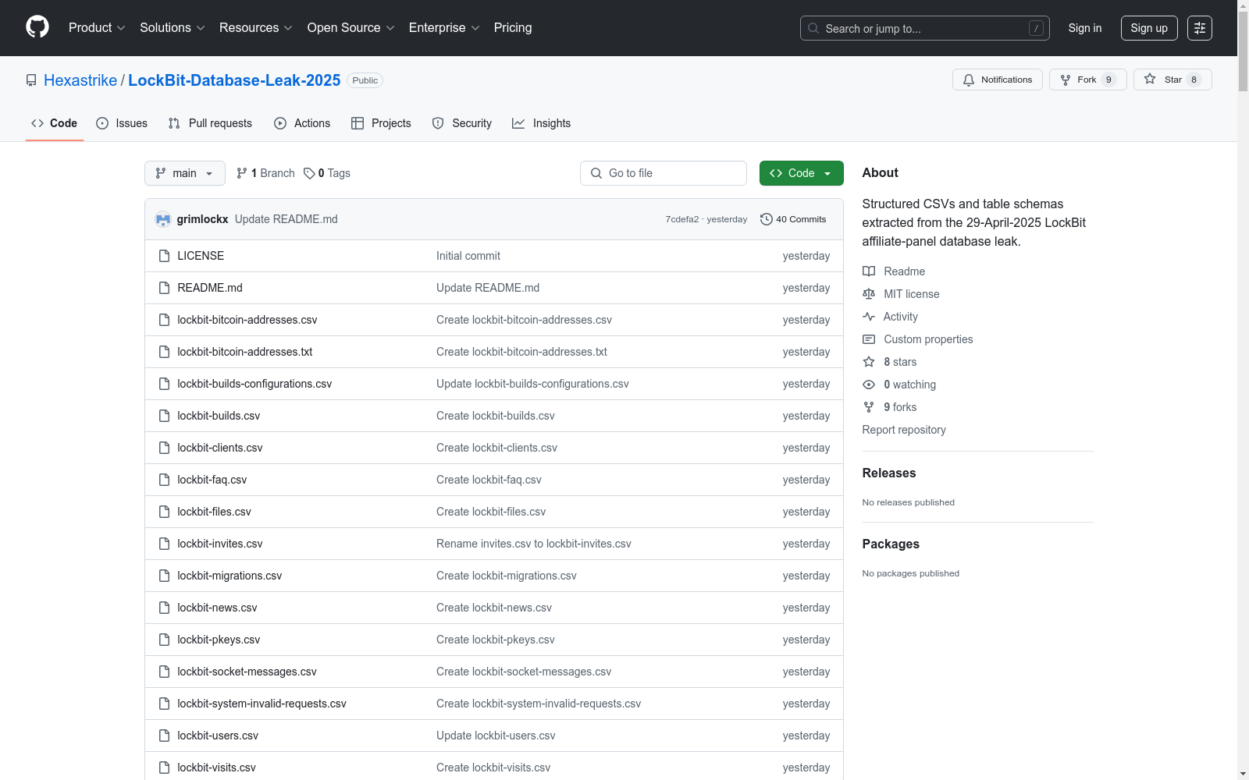Select the Code tab
The height and width of the screenshot is (780, 1249).
55,123
